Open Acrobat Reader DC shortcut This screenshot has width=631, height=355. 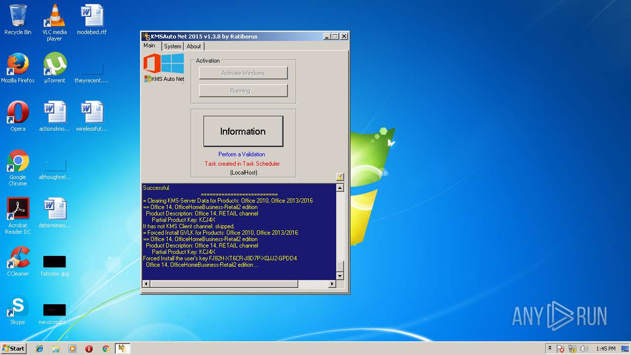point(18,216)
